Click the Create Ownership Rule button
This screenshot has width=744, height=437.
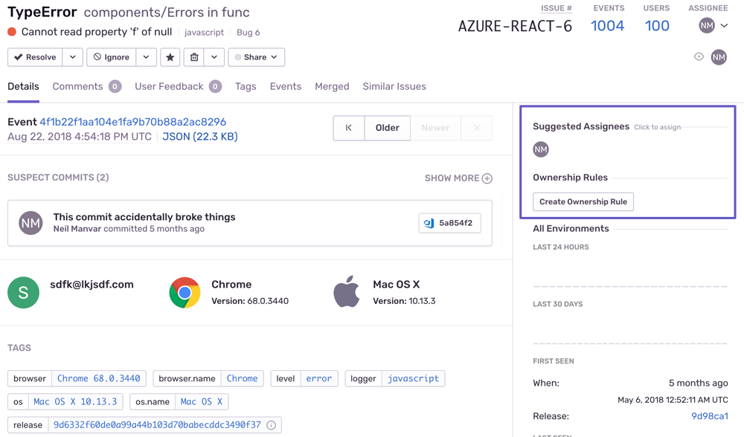pos(583,201)
